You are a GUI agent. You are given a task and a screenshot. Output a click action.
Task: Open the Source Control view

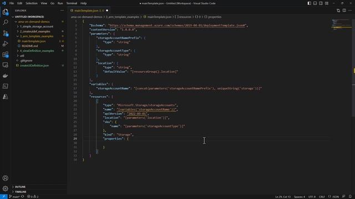(5, 33)
